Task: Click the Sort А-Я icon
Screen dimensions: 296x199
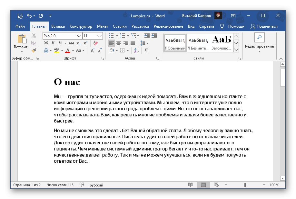Action: 136,50
